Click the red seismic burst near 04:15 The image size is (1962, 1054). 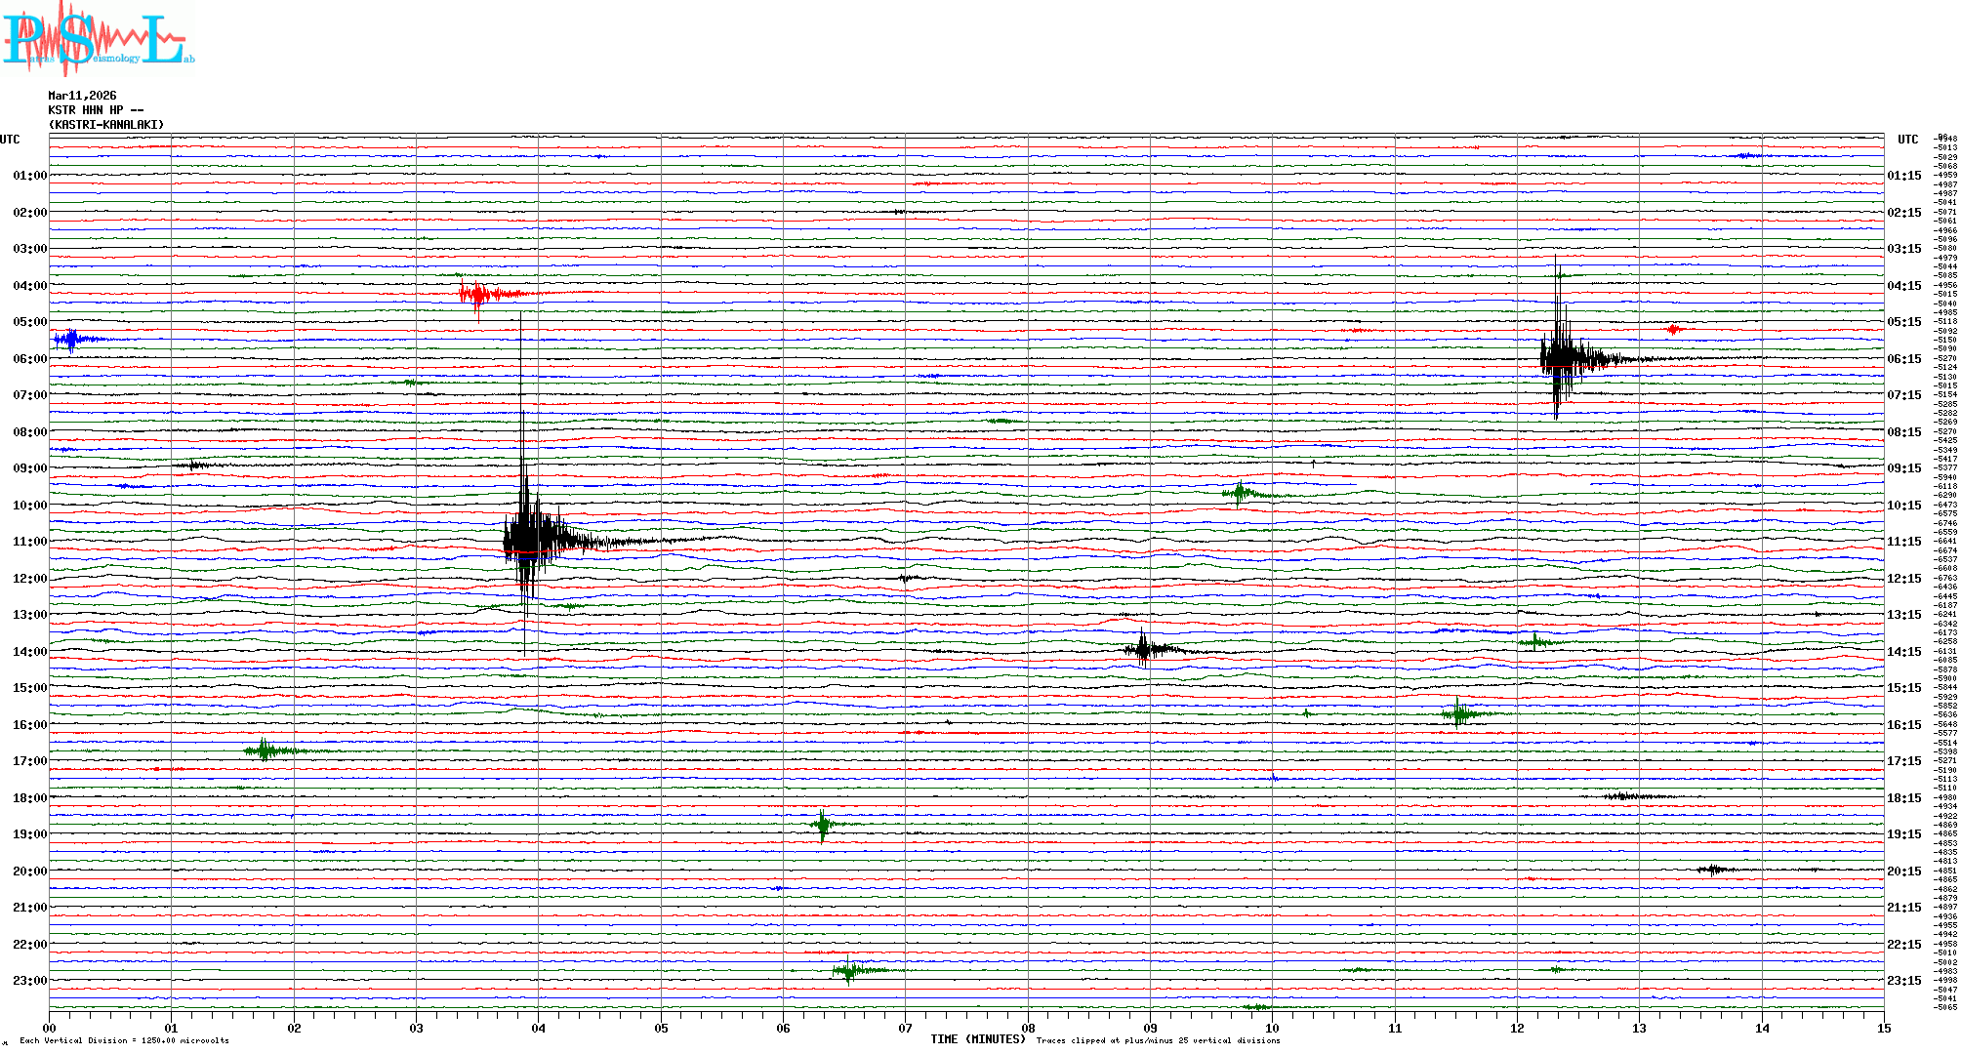476,293
